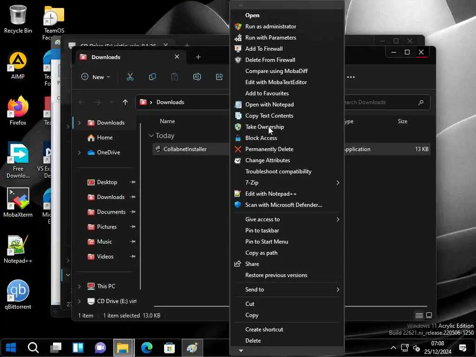Open Notepad++ desktop shortcut
Screen dimensions: 476x357
tap(18, 249)
